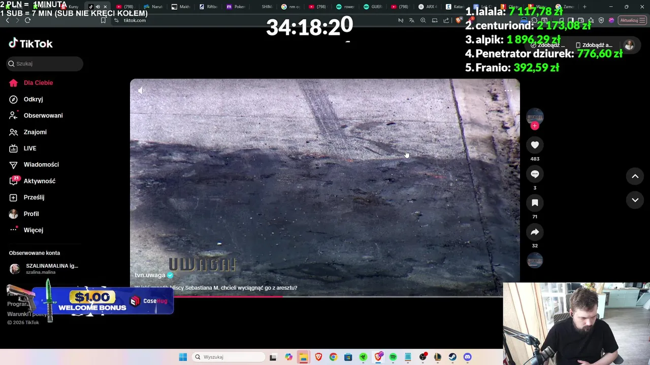The width and height of the screenshot is (650, 365).
Task: Open the Windows Start menu
Action: 183,357
